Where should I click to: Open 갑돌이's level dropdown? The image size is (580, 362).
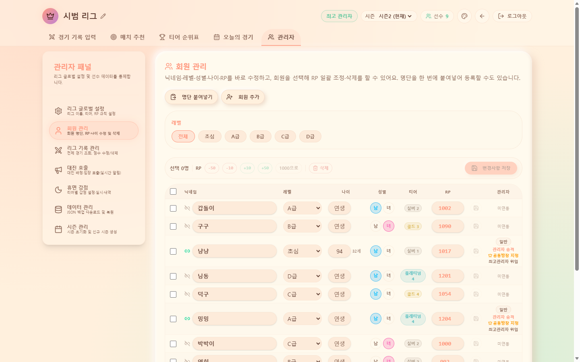tap(302, 208)
